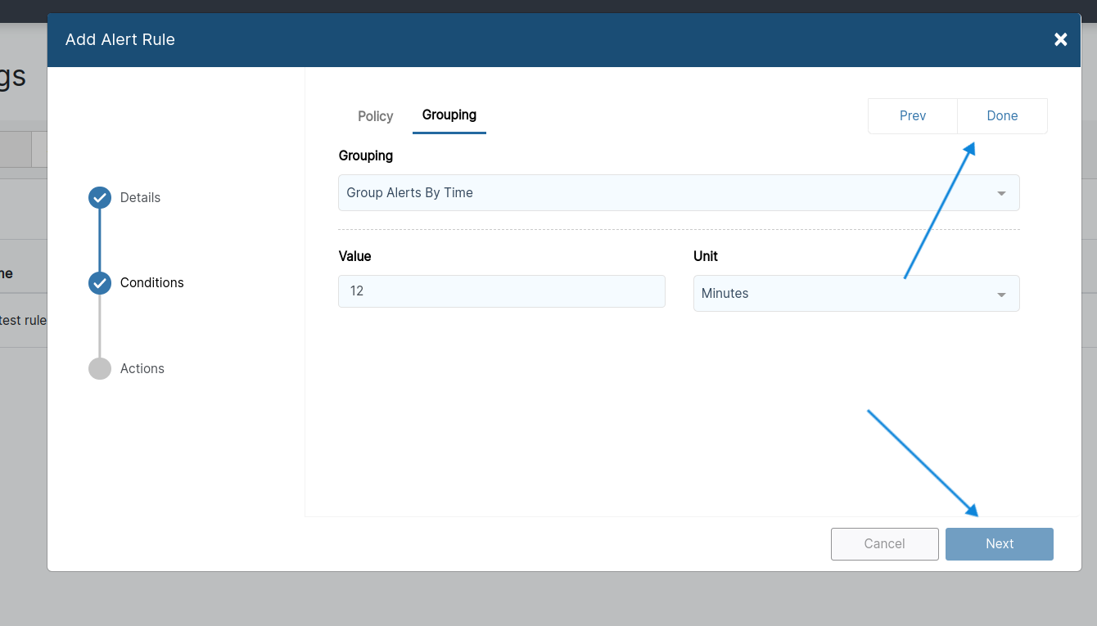Viewport: 1097px width, 626px height.
Task: Click the Add Alert Rule title bar
Action: [120, 39]
